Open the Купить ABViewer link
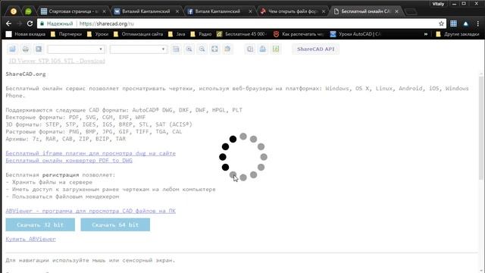Image resolution: width=485 pixels, height=273 pixels. (x=30, y=239)
